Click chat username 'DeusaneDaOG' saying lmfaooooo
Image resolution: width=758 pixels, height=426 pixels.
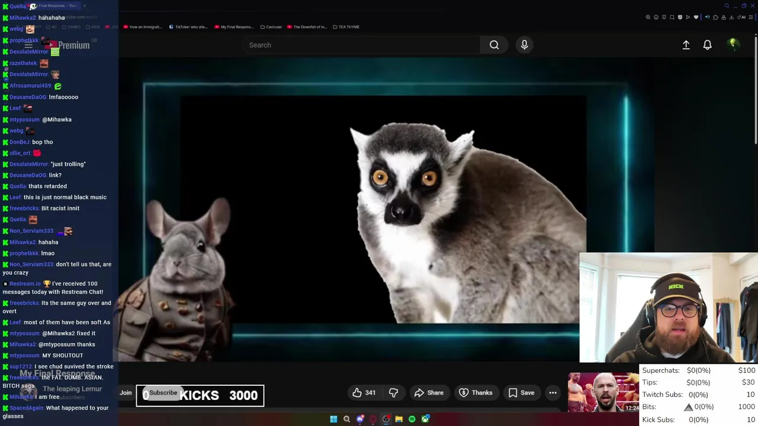27,97
